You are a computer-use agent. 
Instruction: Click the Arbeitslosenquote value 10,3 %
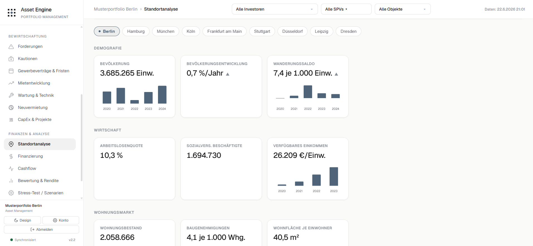coord(111,155)
